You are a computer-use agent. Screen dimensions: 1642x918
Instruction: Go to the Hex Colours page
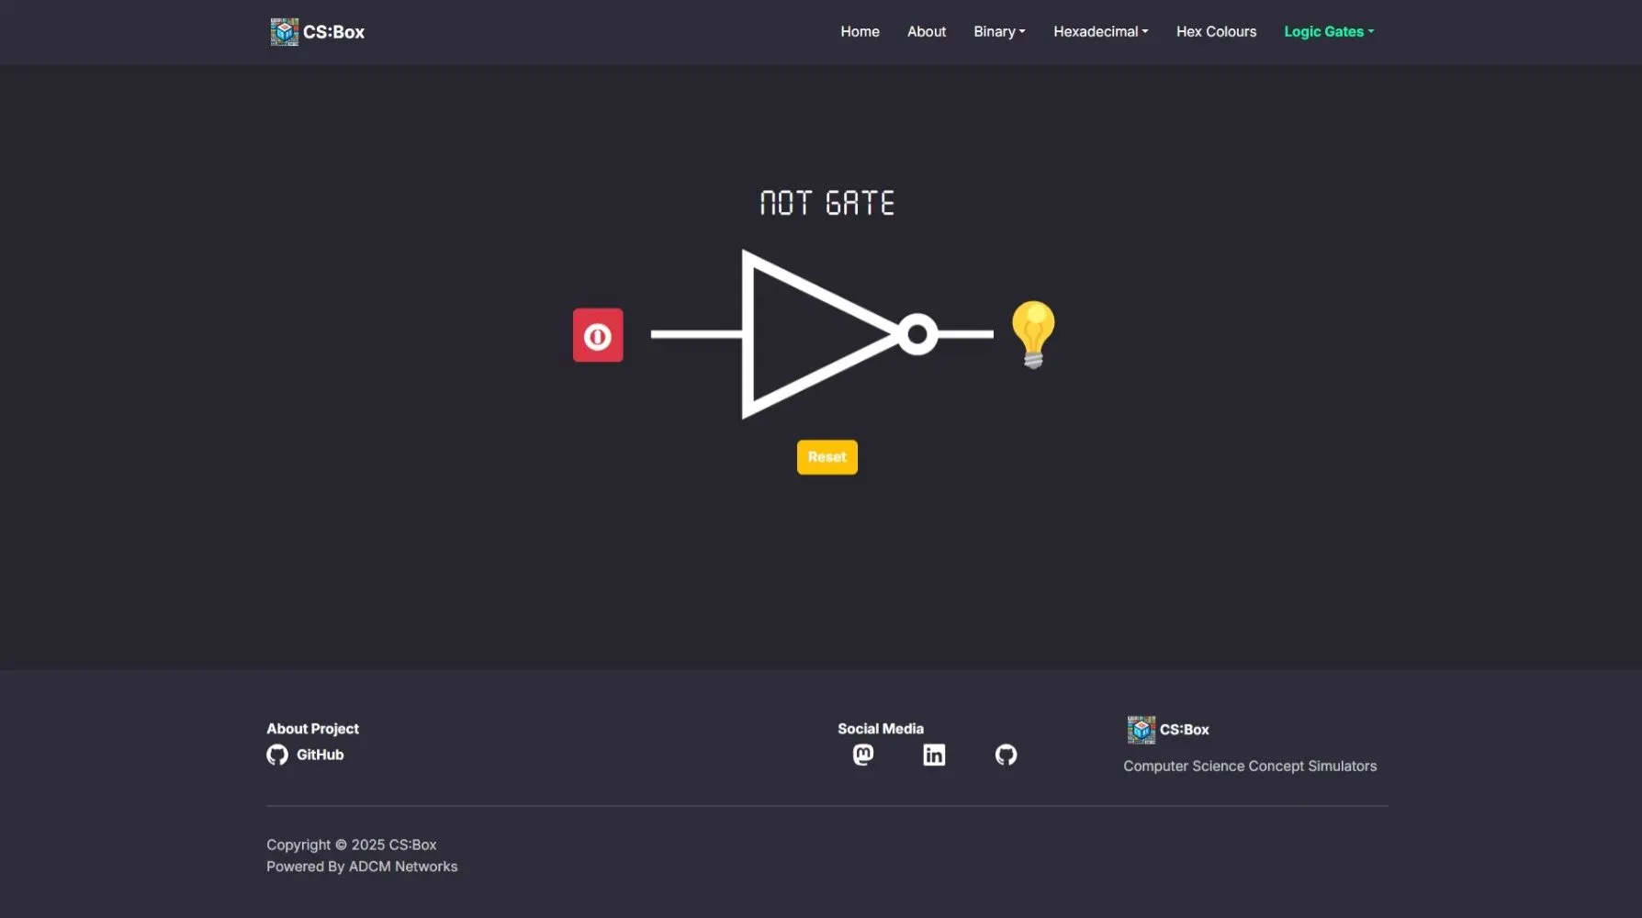(1216, 31)
